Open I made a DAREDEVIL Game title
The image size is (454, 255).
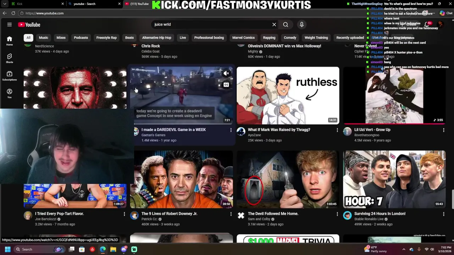click(173, 130)
